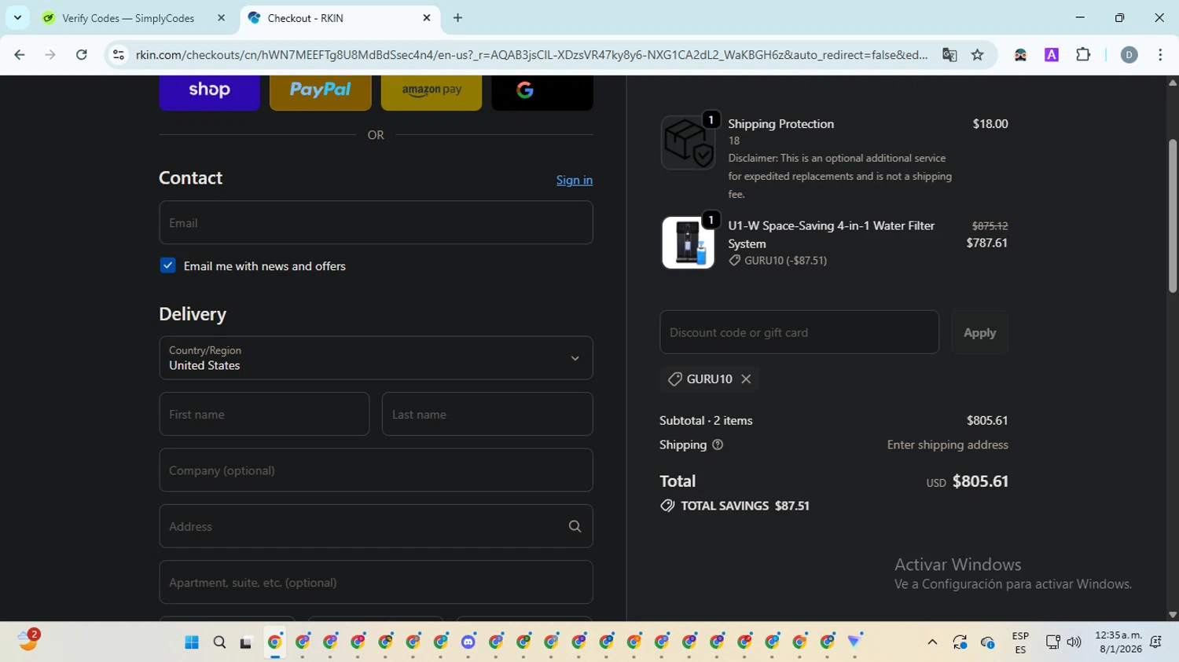The width and height of the screenshot is (1179, 662).
Task: Click the U1-W Water Filter System thumbnail
Action: [x=688, y=243]
